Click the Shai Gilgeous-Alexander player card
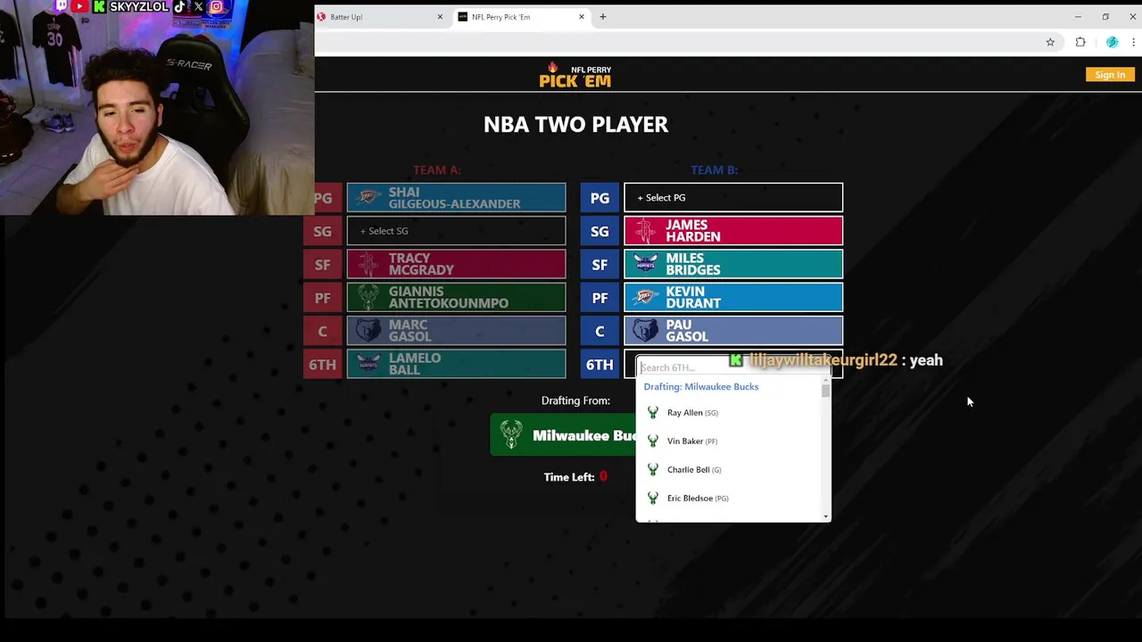The width and height of the screenshot is (1142, 642). [456, 198]
